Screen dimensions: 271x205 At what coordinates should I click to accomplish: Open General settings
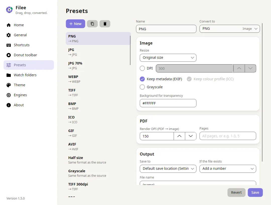pyautogui.click(x=29, y=35)
